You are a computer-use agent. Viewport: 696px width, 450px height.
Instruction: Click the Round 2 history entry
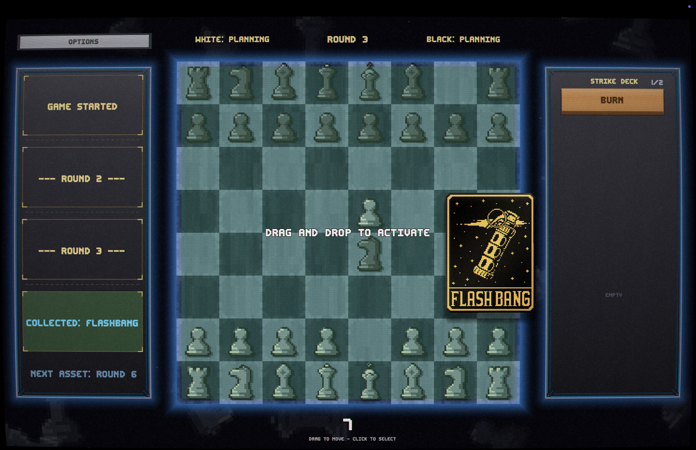pyautogui.click(x=82, y=178)
